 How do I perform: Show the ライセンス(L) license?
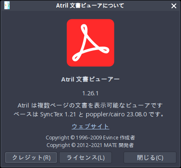(x=85, y=157)
